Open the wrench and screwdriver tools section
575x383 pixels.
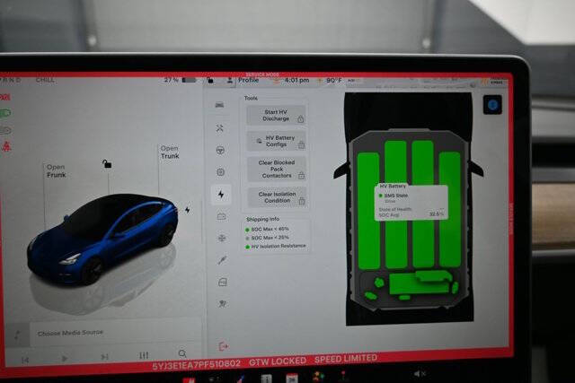click(219, 128)
